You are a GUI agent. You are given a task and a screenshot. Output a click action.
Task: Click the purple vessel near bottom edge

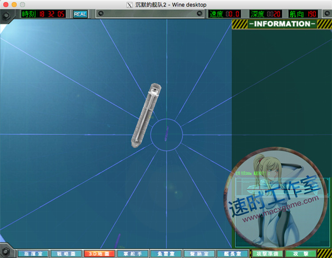coord(117,241)
